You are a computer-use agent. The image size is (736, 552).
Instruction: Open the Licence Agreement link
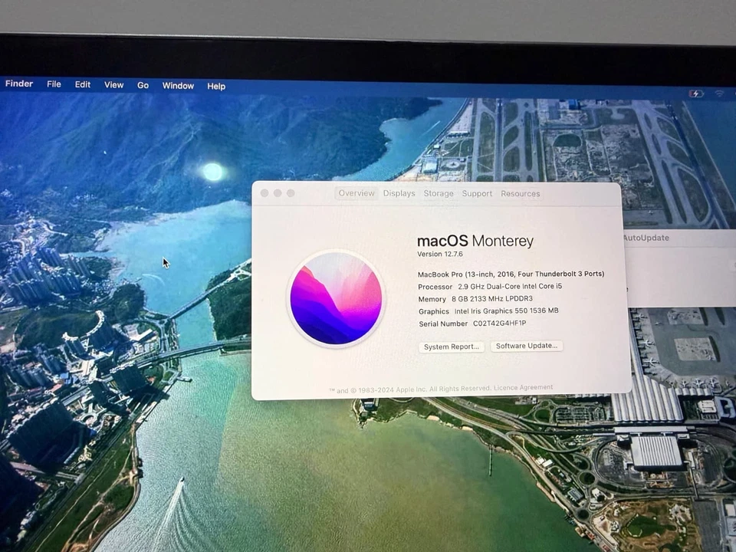[524, 387]
